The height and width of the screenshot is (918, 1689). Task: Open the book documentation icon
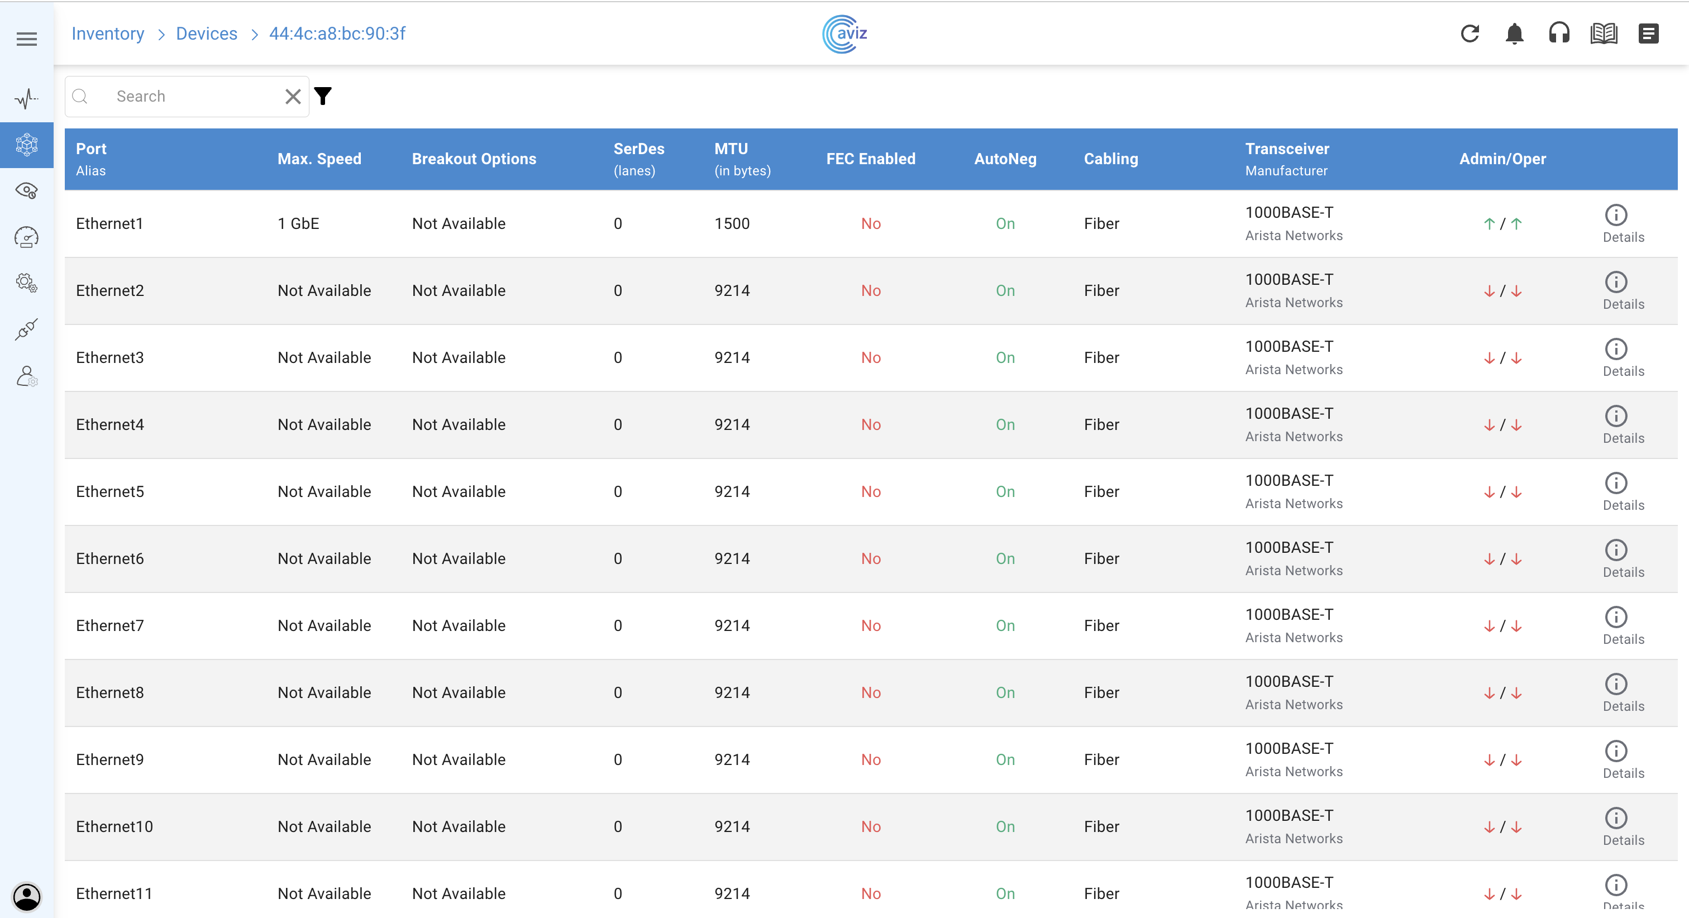click(1603, 34)
